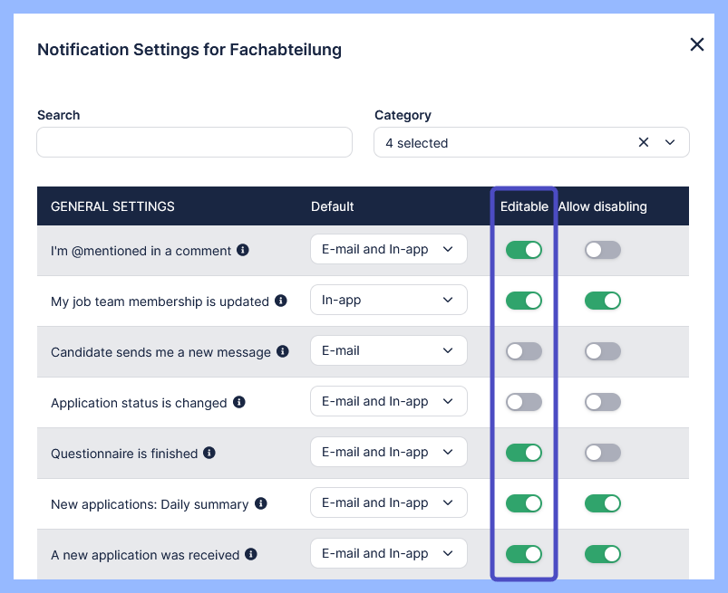
Task: Click info icon for Candidate sends new message
Action: pos(283,351)
